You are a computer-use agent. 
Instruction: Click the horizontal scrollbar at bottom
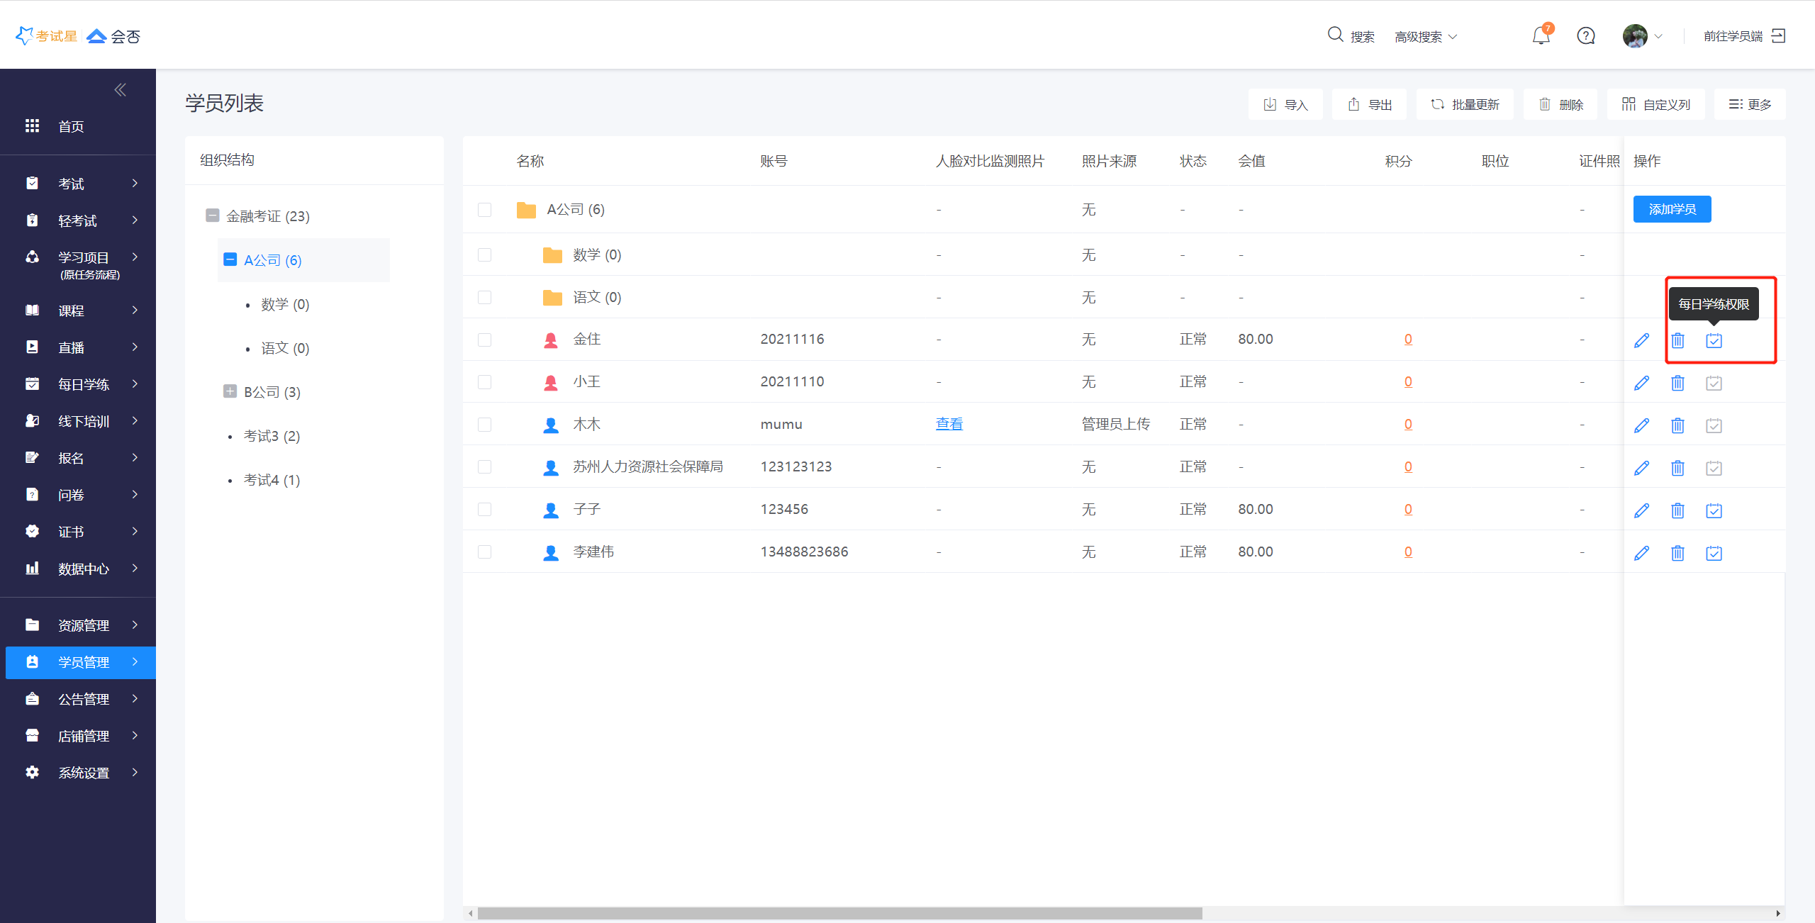839,913
